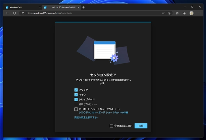This screenshot has width=206, height=140.
Task: Minimize the browser window
Action: [x=185, y=7]
